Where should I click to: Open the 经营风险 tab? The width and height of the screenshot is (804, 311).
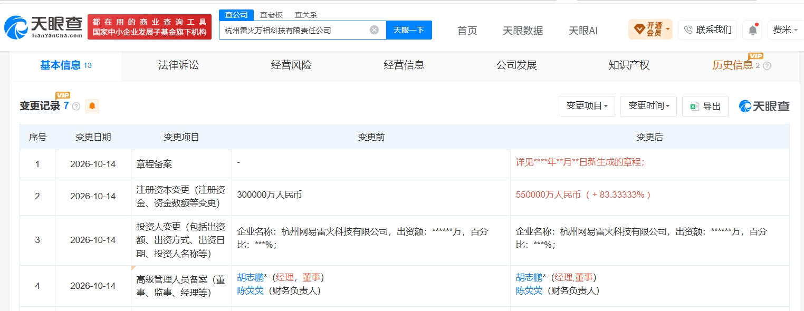point(291,65)
